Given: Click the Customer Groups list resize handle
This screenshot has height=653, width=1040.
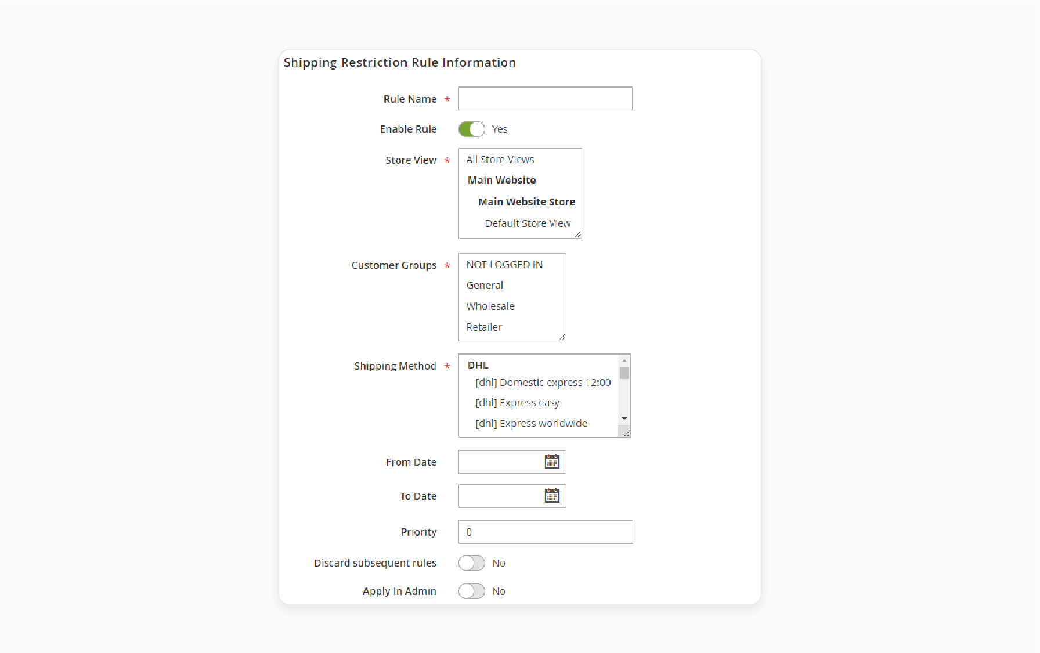Looking at the screenshot, I should 562,337.
